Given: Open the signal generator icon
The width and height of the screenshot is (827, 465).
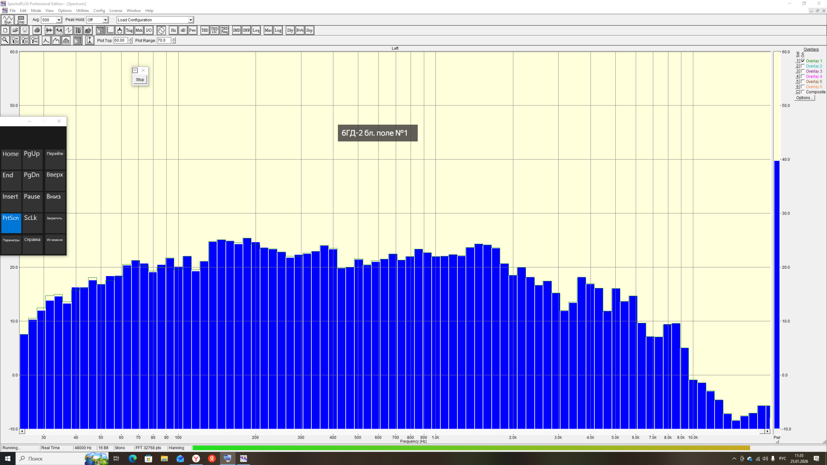Looking at the screenshot, I should pyautogui.click(x=161, y=30).
